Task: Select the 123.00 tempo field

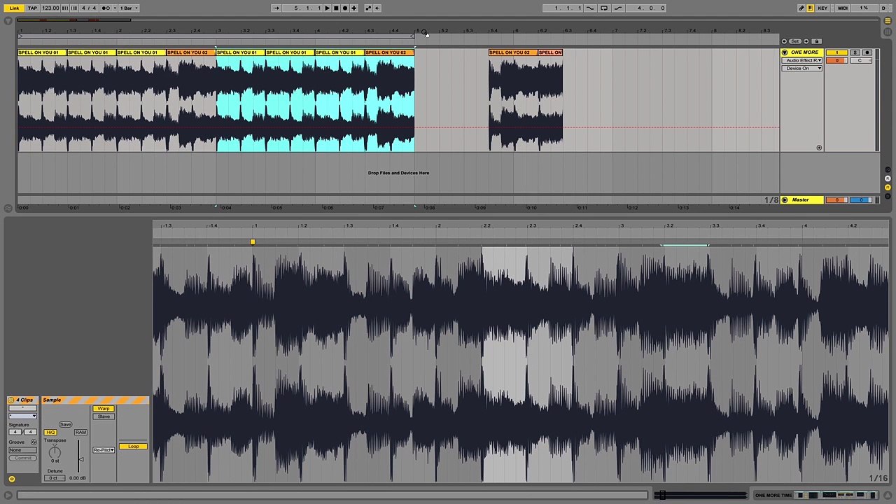Action: pyautogui.click(x=50, y=8)
